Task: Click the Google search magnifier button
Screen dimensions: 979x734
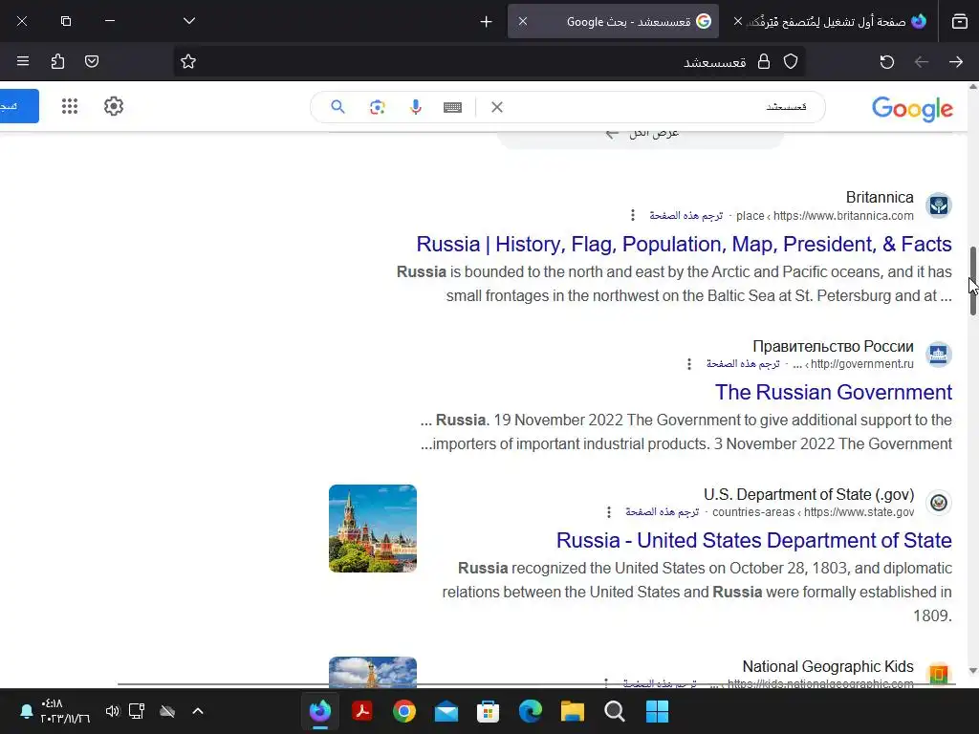Action: tap(337, 107)
